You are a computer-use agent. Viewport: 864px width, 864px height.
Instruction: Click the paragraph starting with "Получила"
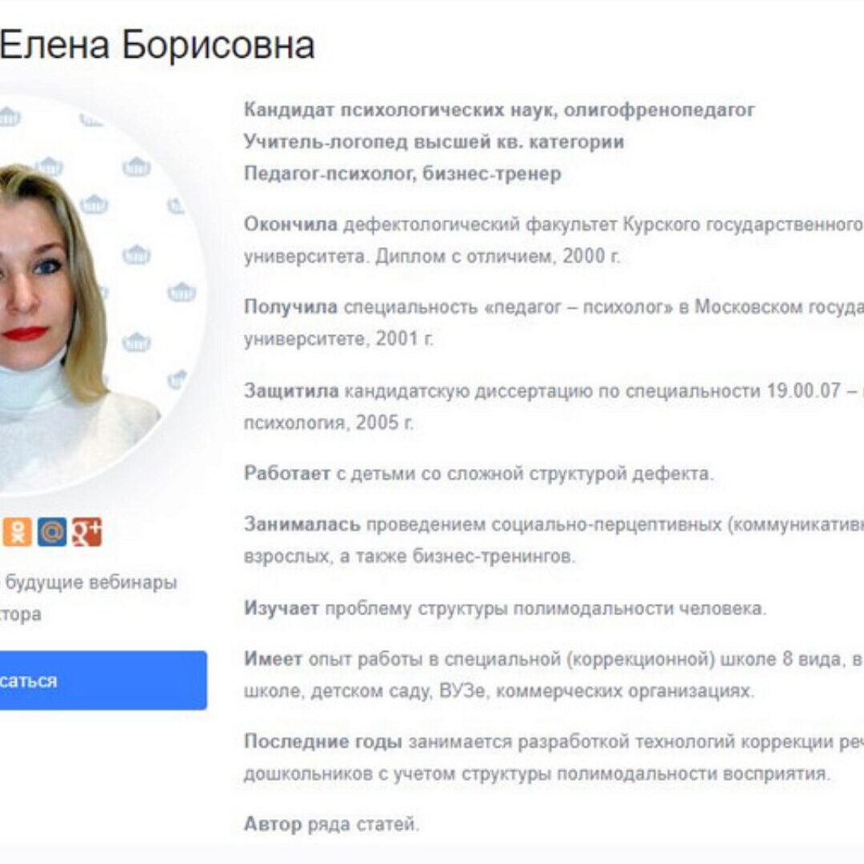(554, 322)
